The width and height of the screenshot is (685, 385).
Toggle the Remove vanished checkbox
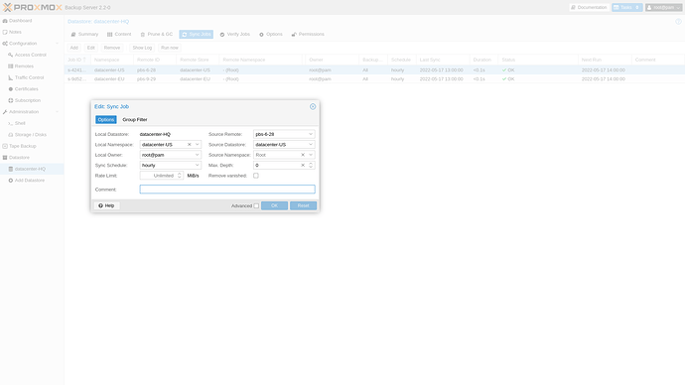tap(256, 176)
